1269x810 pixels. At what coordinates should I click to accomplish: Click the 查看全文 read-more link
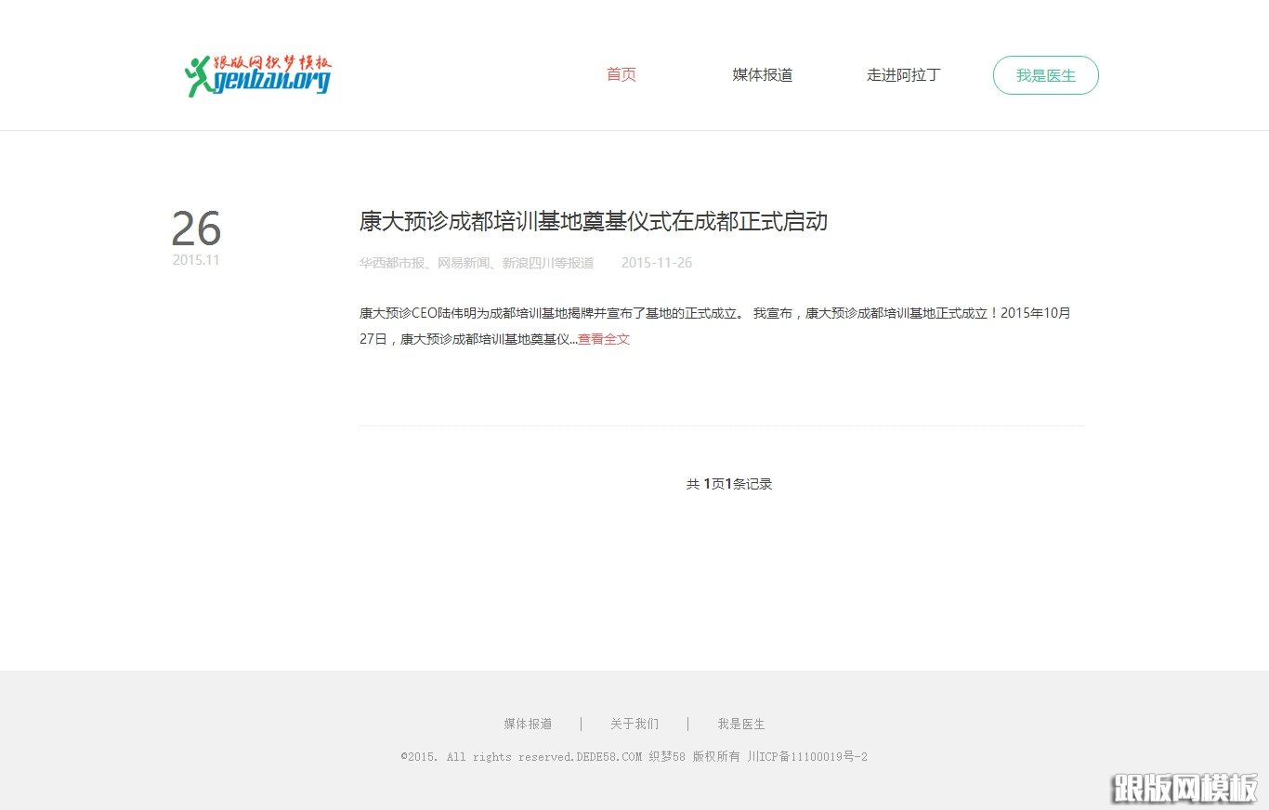(x=602, y=338)
